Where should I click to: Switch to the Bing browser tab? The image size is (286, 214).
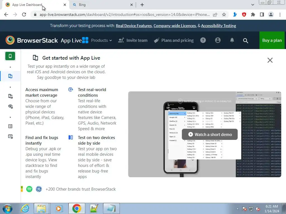[103, 5]
